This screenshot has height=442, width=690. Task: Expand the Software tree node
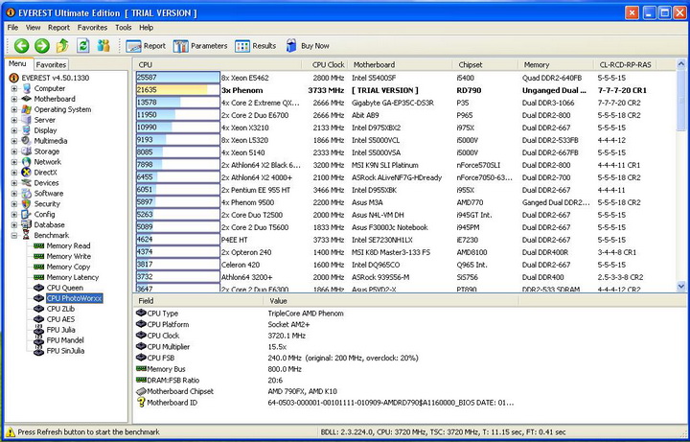click(14, 194)
